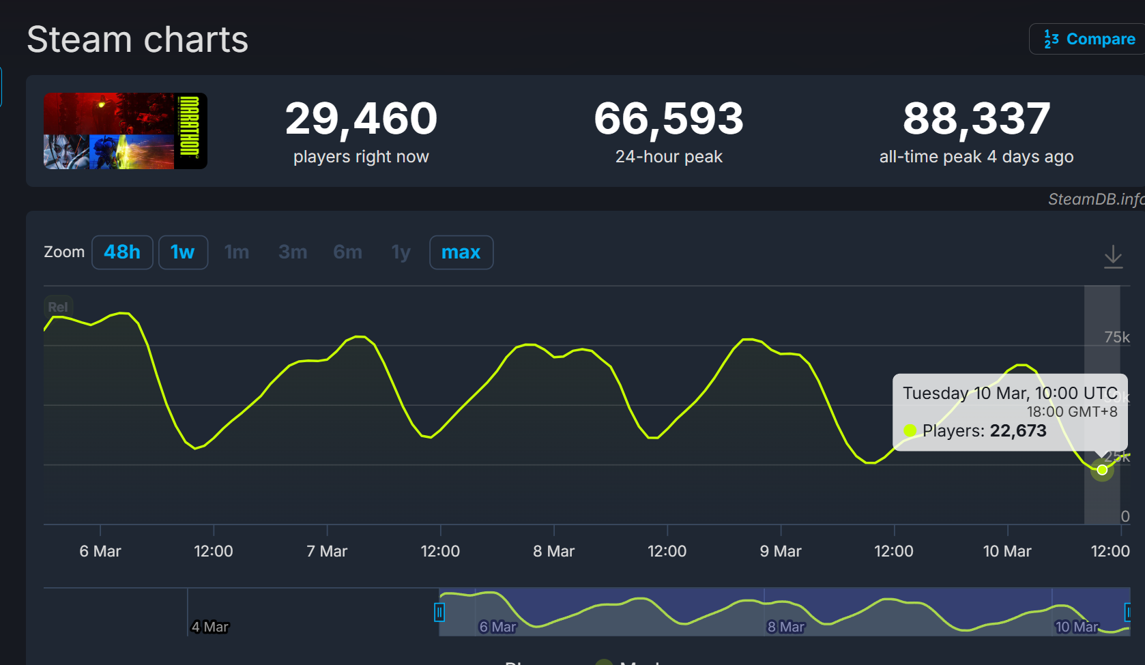Click "6 Mar" on the main chart x-axis

pyautogui.click(x=100, y=551)
